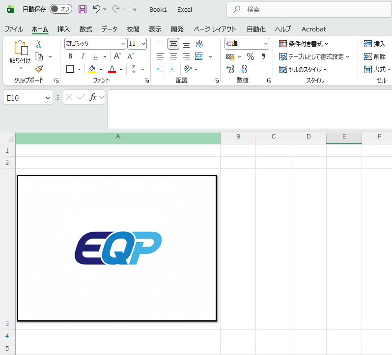This screenshot has height=355, width=392.
Task: Click the Cut scissors icon
Action: click(x=39, y=44)
